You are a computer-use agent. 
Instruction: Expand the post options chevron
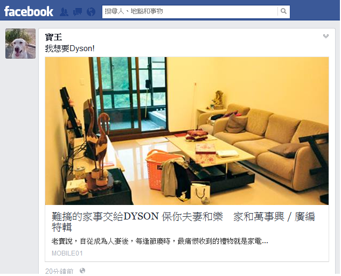click(325, 36)
